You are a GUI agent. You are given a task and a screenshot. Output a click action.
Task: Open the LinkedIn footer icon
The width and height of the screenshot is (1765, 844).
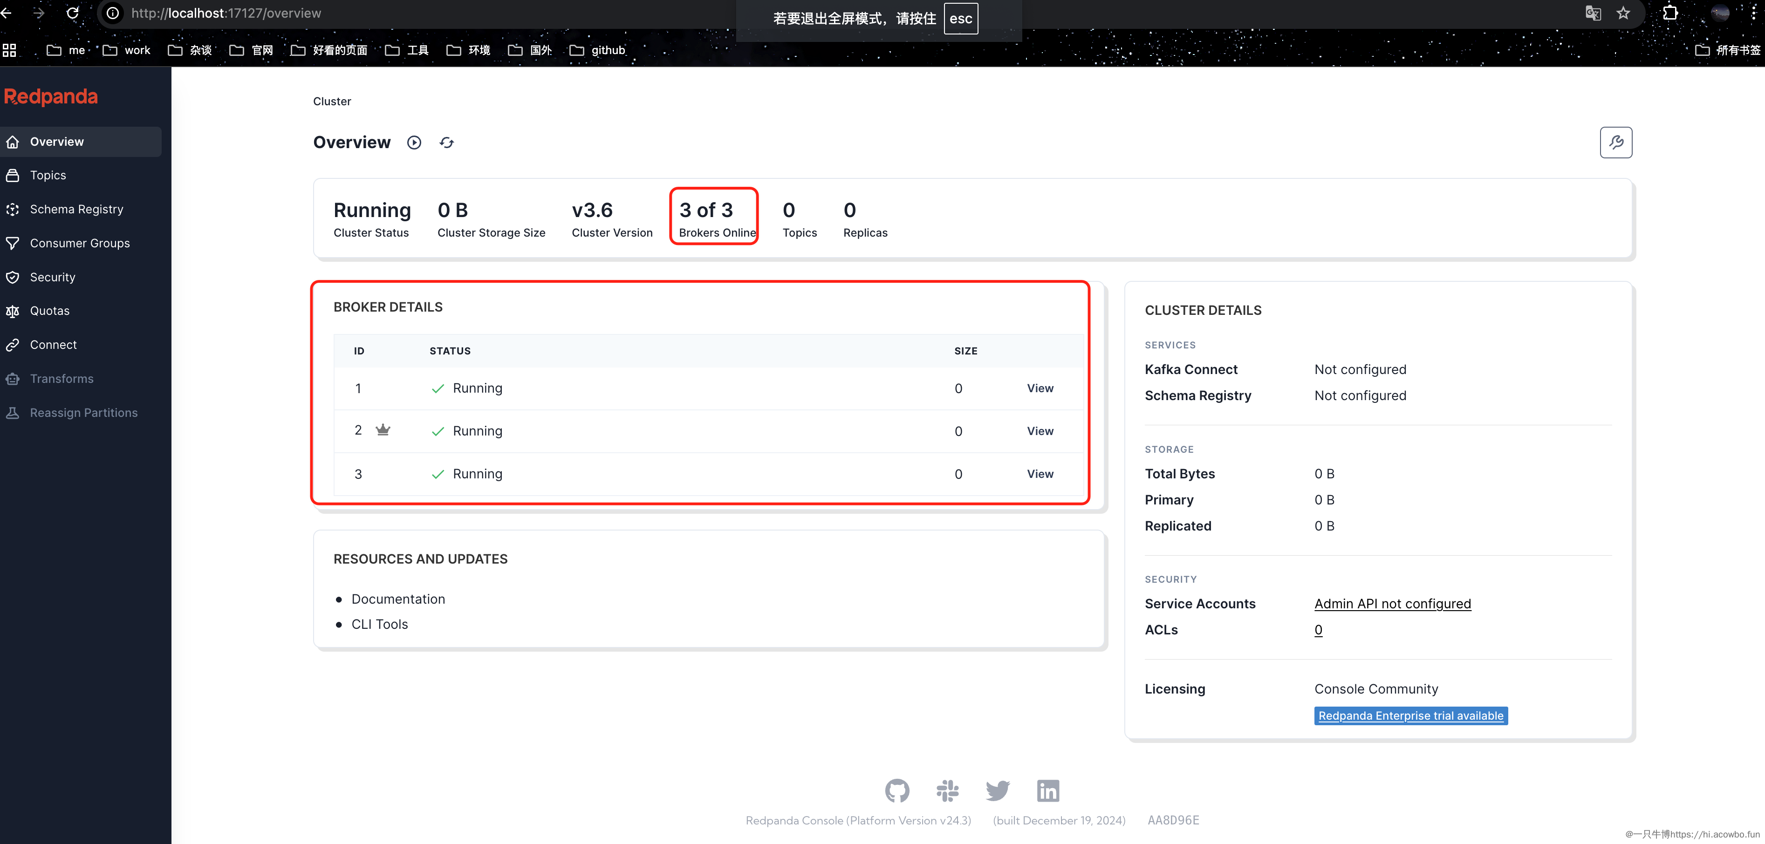(1048, 790)
